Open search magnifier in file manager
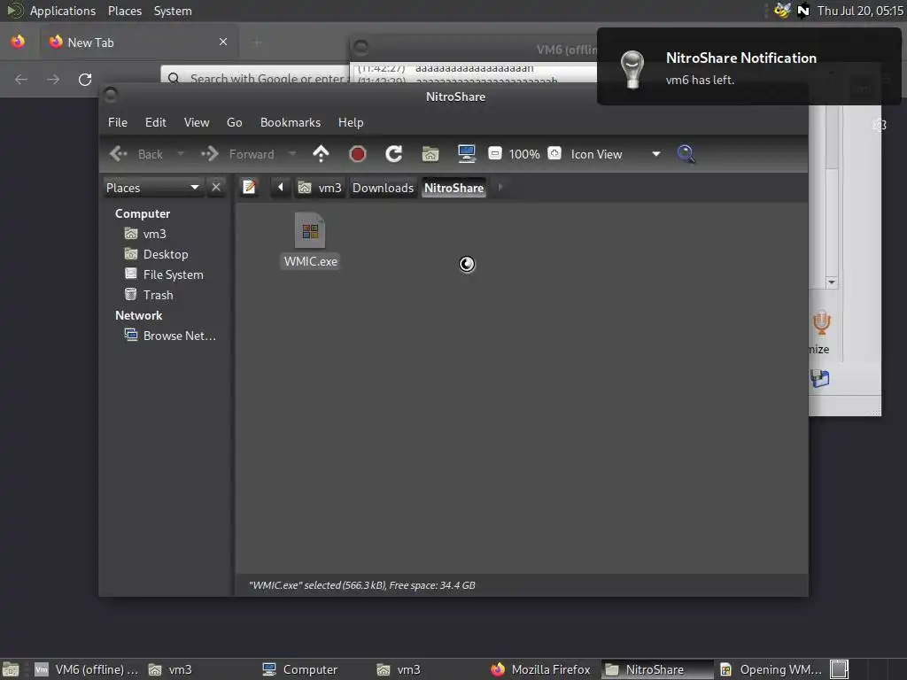 (x=686, y=154)
